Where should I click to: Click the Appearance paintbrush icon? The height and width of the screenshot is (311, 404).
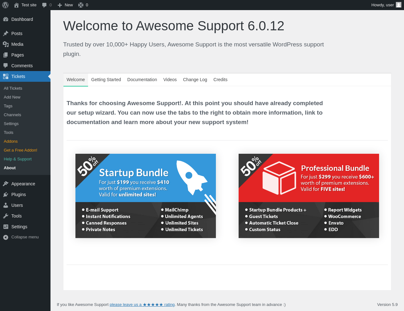point(6,184)
